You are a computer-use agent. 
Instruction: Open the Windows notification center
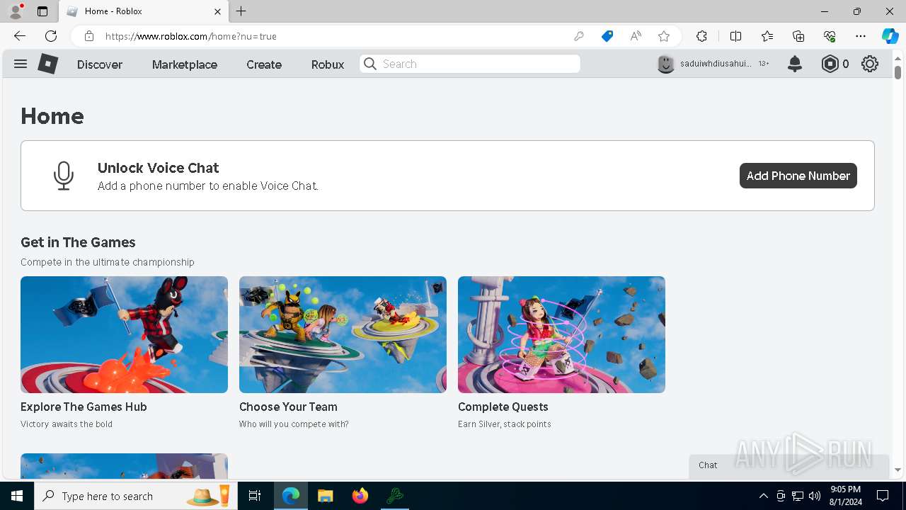883,496
